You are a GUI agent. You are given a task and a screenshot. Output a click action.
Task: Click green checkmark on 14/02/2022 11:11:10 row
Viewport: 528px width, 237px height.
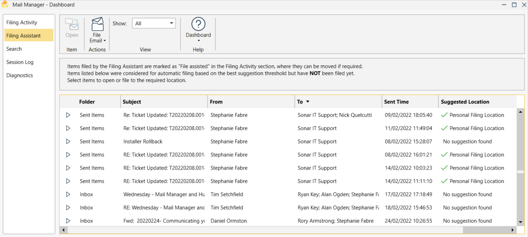point(444,181)
